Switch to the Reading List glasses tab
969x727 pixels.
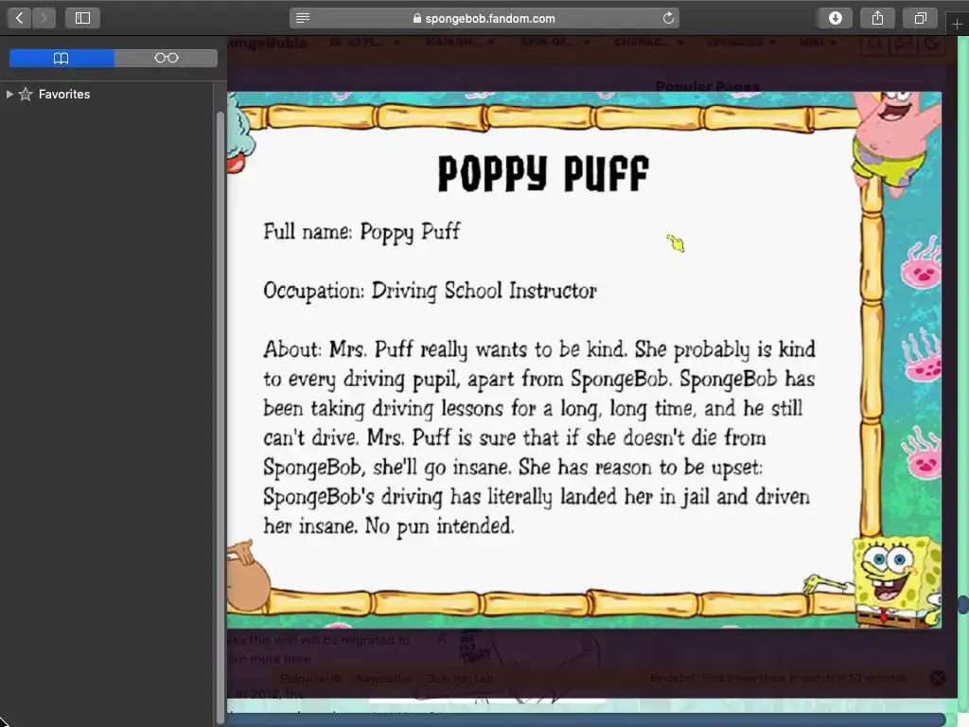tap(167, 58)
